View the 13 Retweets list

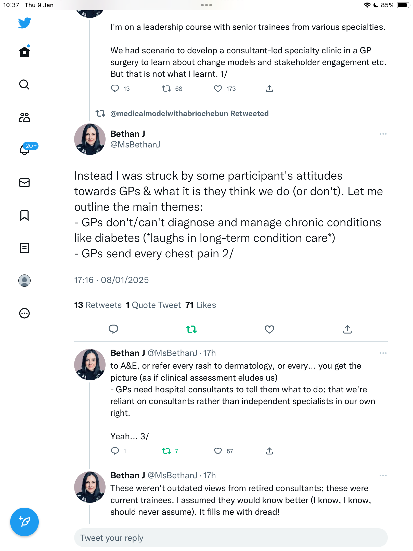(x=98, y=305)
